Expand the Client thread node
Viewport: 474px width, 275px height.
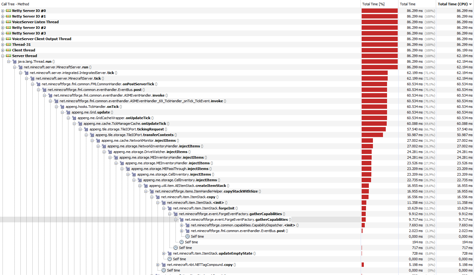[x=3, y=50]
